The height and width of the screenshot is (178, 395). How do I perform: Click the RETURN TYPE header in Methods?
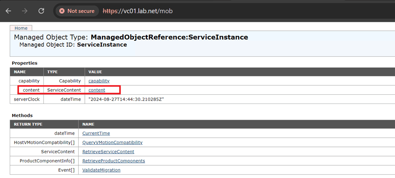point(29,125)
